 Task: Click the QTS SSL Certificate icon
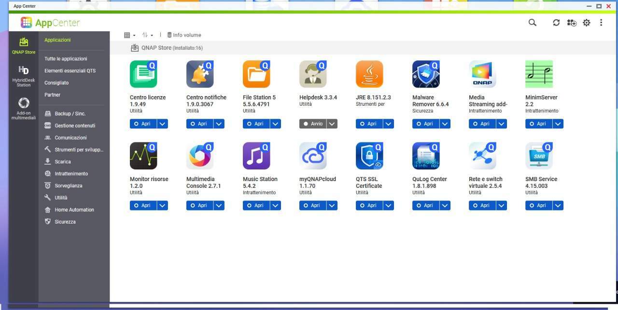[x=369, y=155]
